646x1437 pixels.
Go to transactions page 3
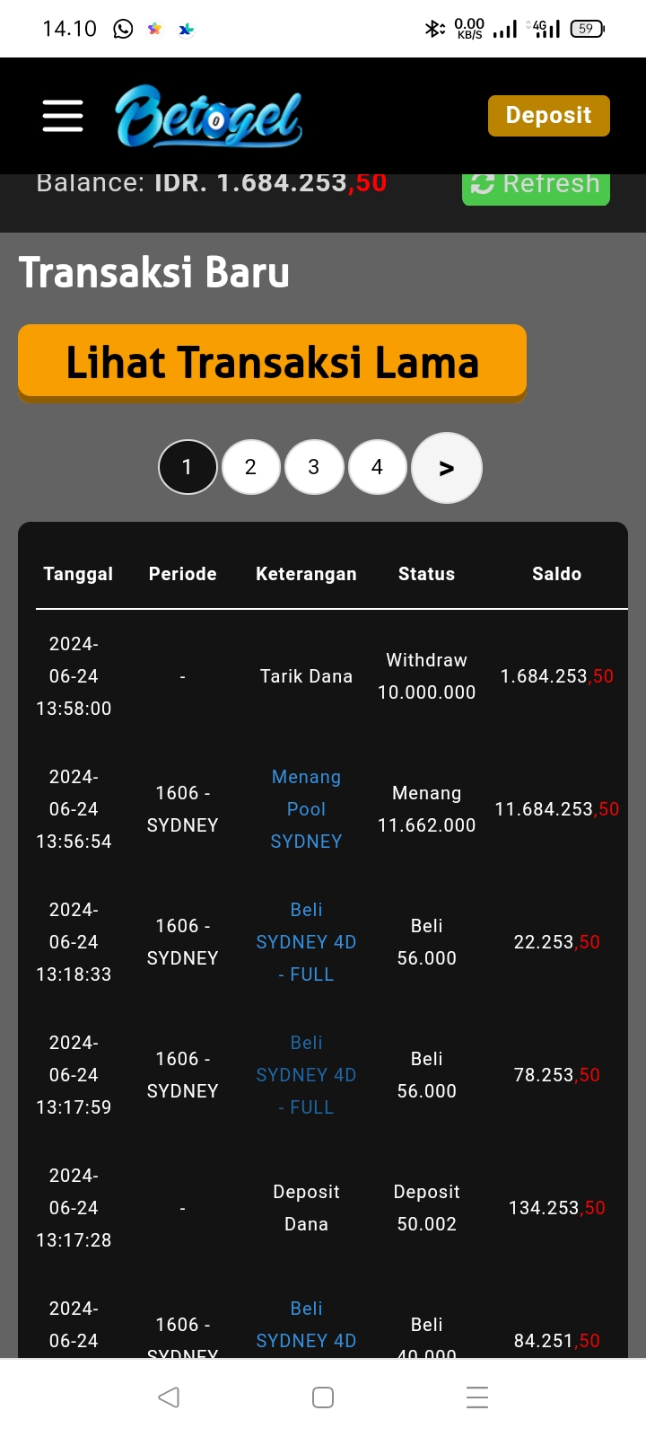coord(313,467)
